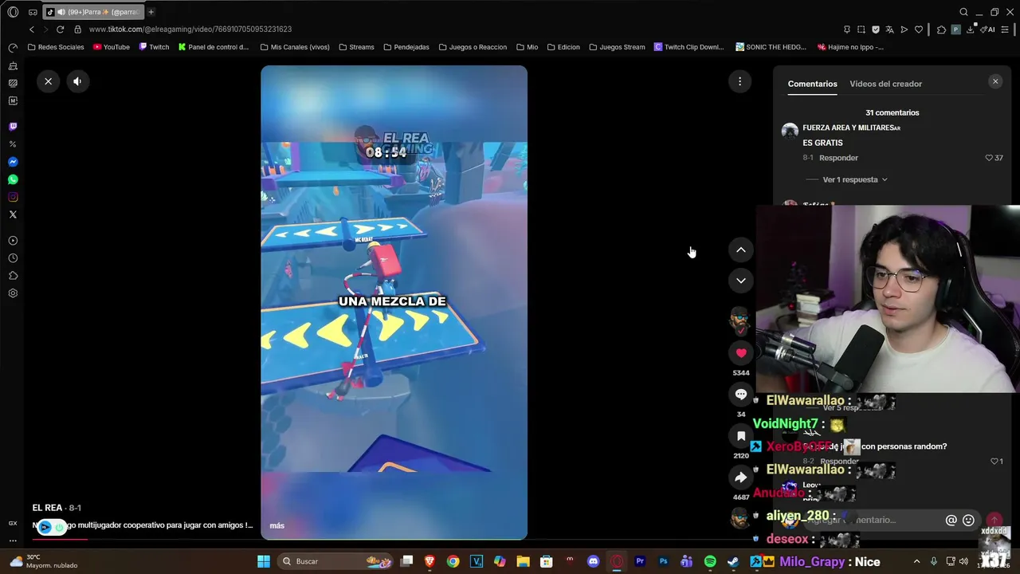The width and height of the screenshot is (1020, 574).
Task: Show hidden system tray icons
Action: click(x=916, y=561)
